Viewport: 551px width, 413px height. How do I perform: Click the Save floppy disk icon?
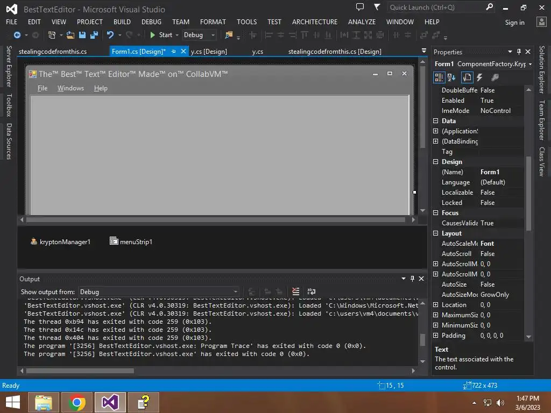[x=82, y=35]
